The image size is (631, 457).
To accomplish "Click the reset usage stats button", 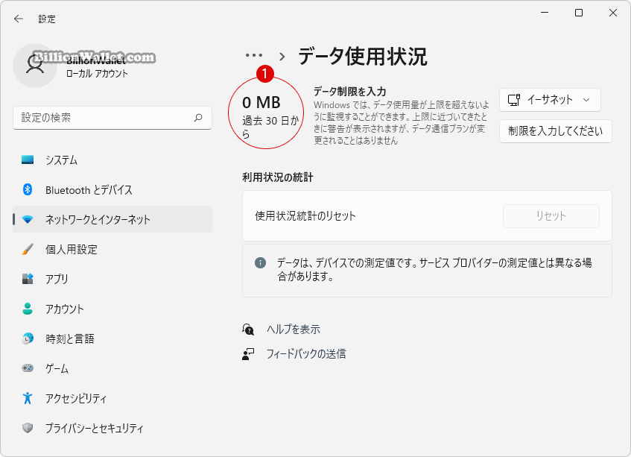I will (551, 215).
